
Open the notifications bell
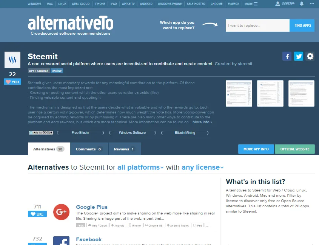[302, 4]
